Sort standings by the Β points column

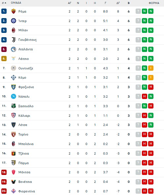[x=129, y=3]
